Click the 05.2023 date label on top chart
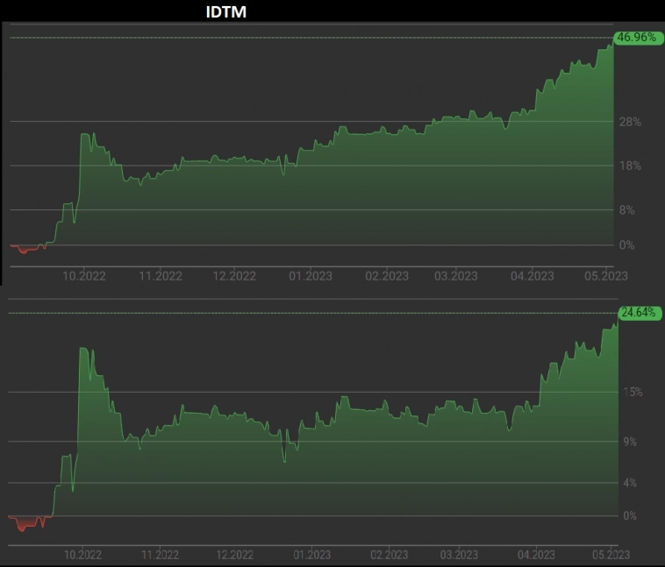665x567 pixels. 606,276
